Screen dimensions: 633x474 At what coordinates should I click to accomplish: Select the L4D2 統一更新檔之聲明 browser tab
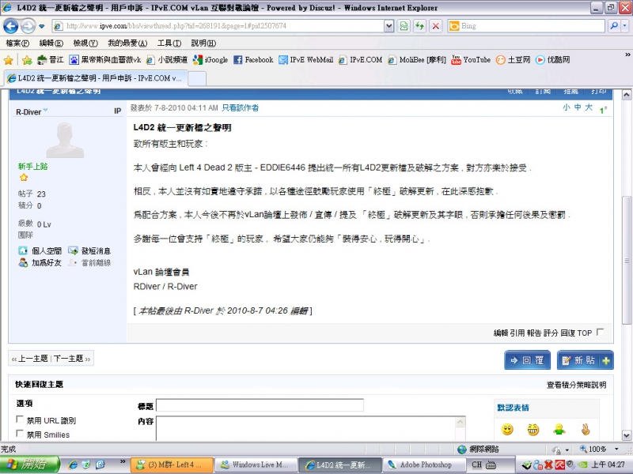coord(96,78)
